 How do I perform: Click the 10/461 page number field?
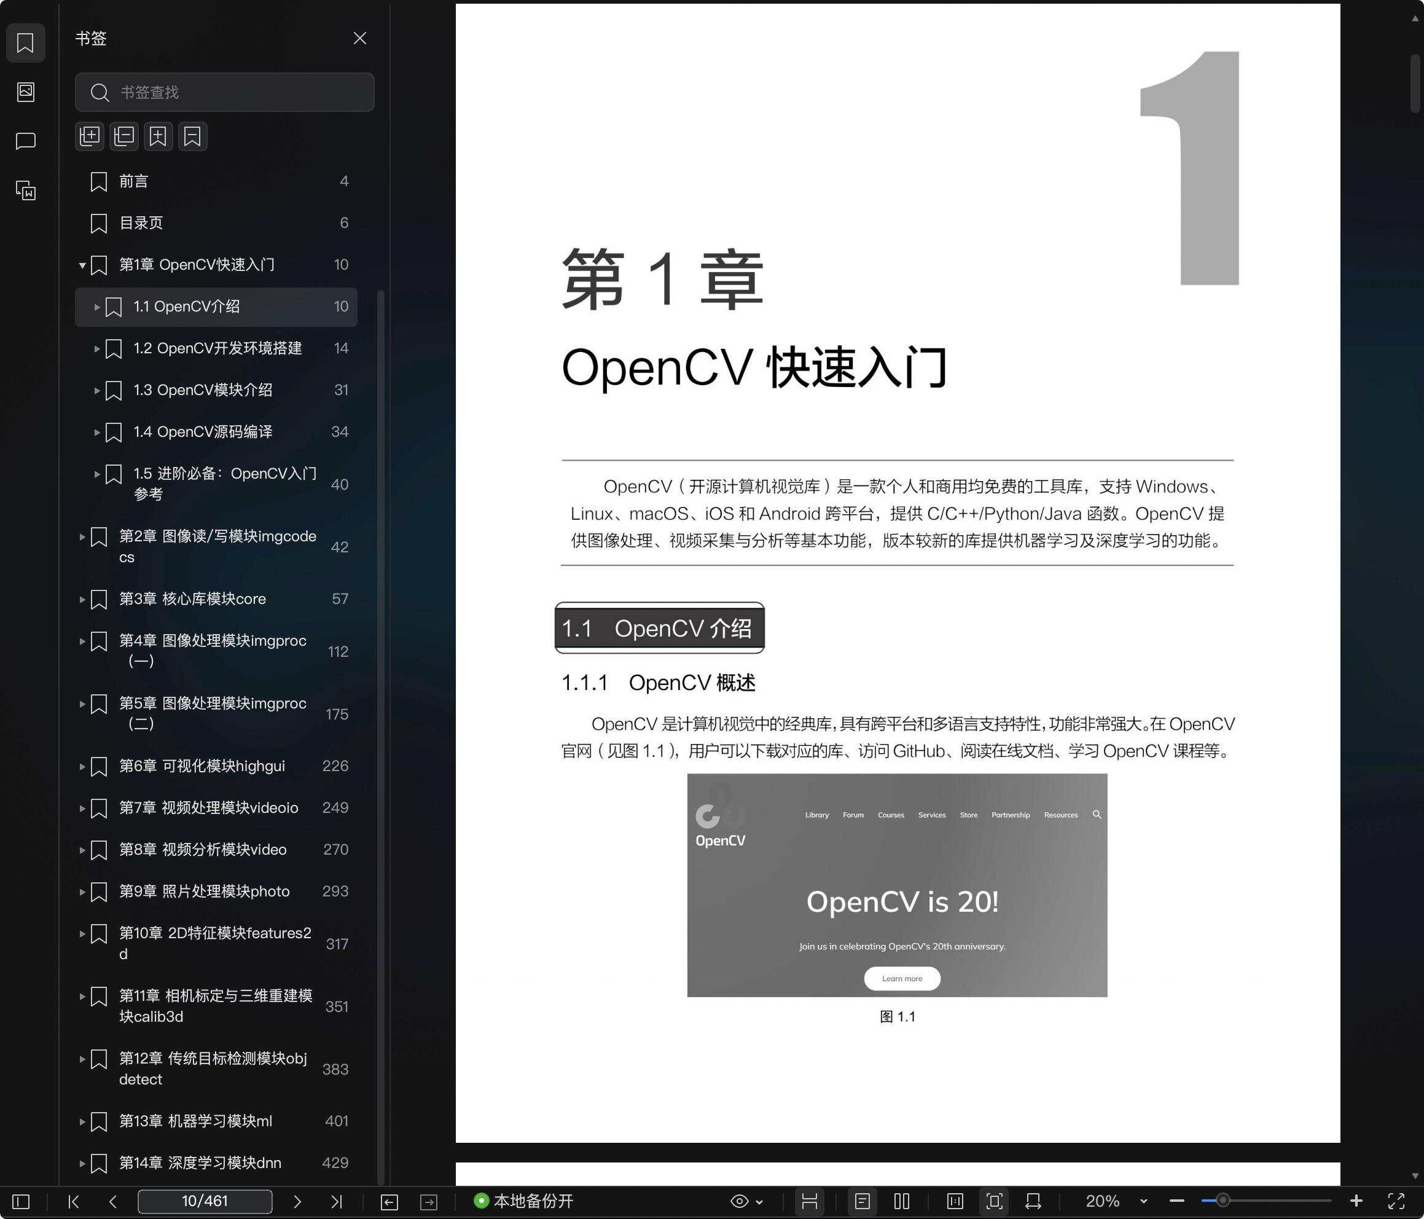(205, 1201)
